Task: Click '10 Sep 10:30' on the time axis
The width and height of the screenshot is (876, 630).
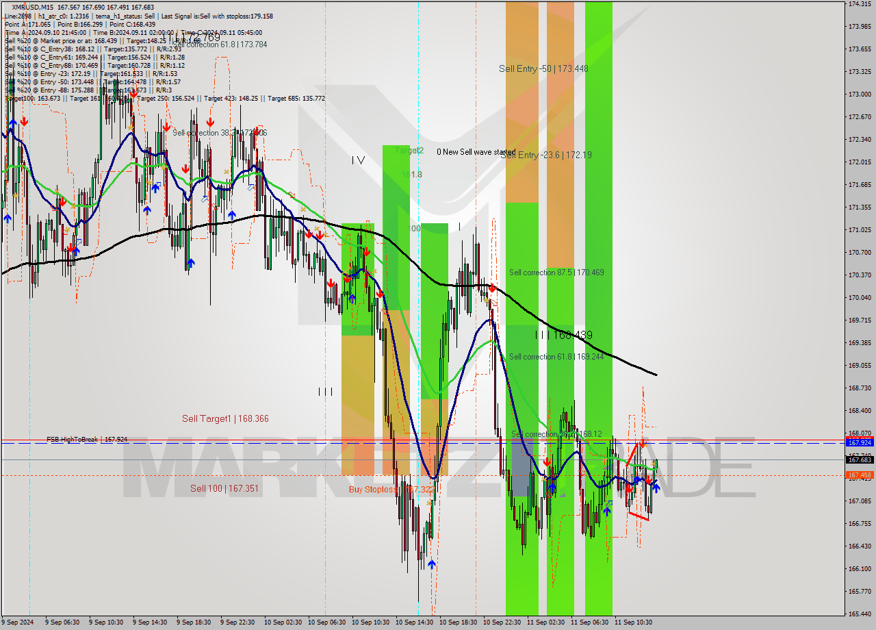Action: pyautogui.click(x=370, y=622)
